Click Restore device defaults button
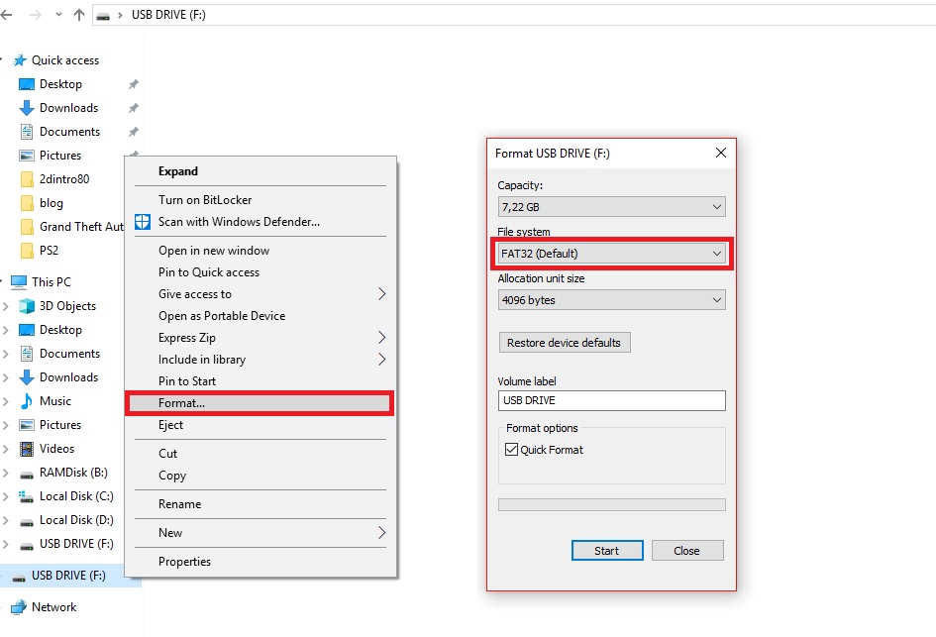Image resolution: width=936 pixels, height=637 pixels. (565, 343)
